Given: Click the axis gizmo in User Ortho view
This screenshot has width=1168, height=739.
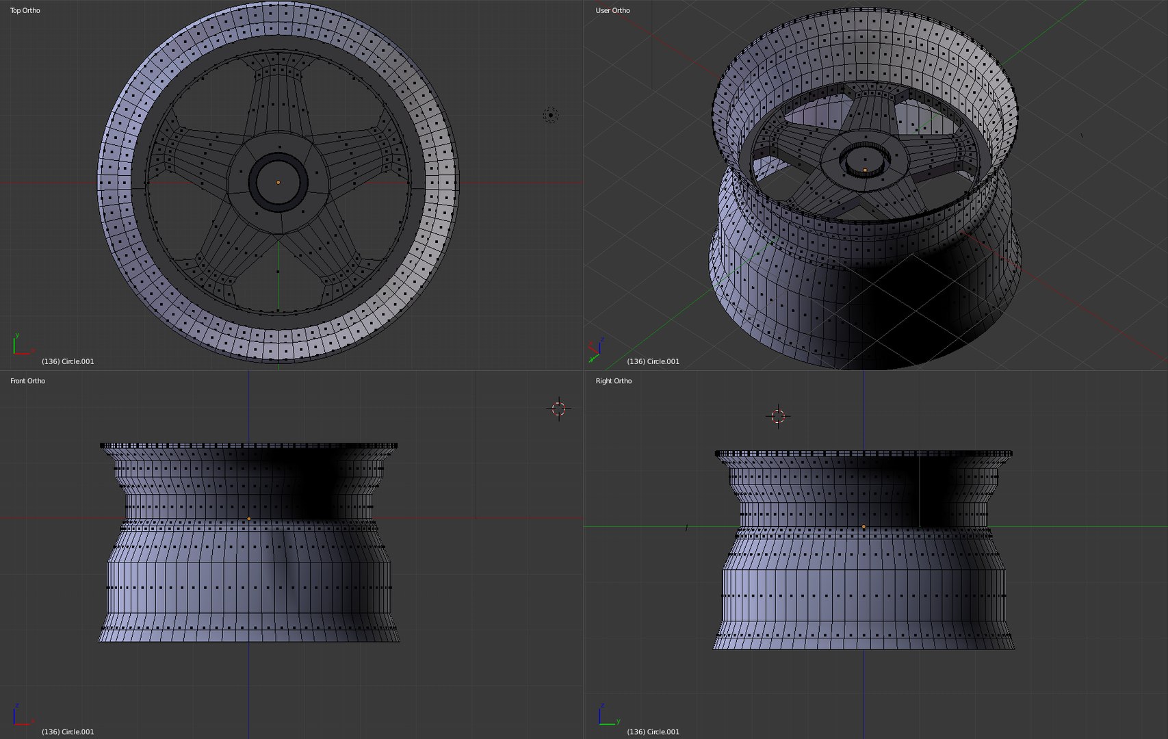Looking at the screenshot, I should click(596, 348).
